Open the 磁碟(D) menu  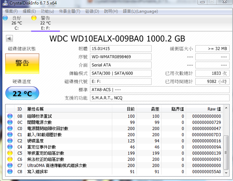[92, 11]
